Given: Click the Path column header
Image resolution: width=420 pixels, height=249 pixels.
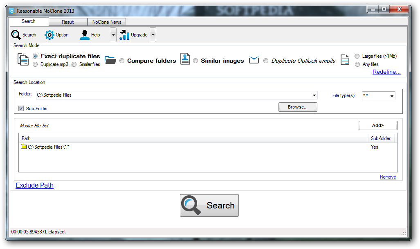Looking at the screenshot, I should click(x=194, y=138).
